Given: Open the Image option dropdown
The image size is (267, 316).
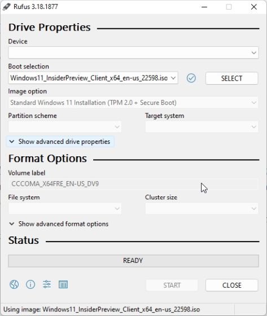Looking at the screenshot, I should (x=133, y=103).
